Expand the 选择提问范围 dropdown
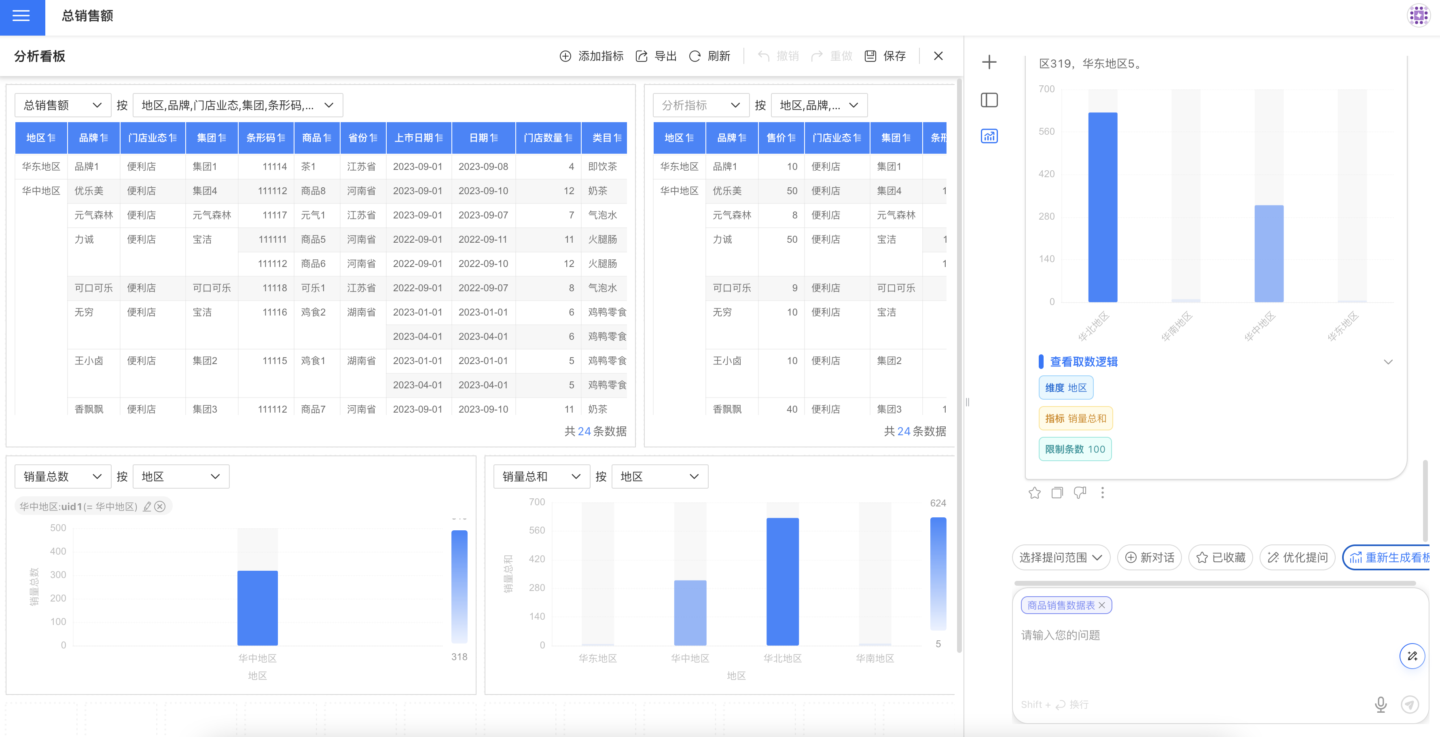 tap(1061, 557)
